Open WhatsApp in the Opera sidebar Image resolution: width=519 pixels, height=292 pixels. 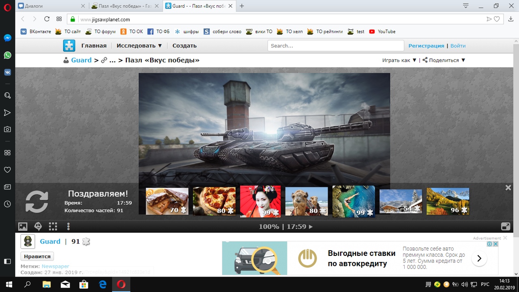[7, 55]
